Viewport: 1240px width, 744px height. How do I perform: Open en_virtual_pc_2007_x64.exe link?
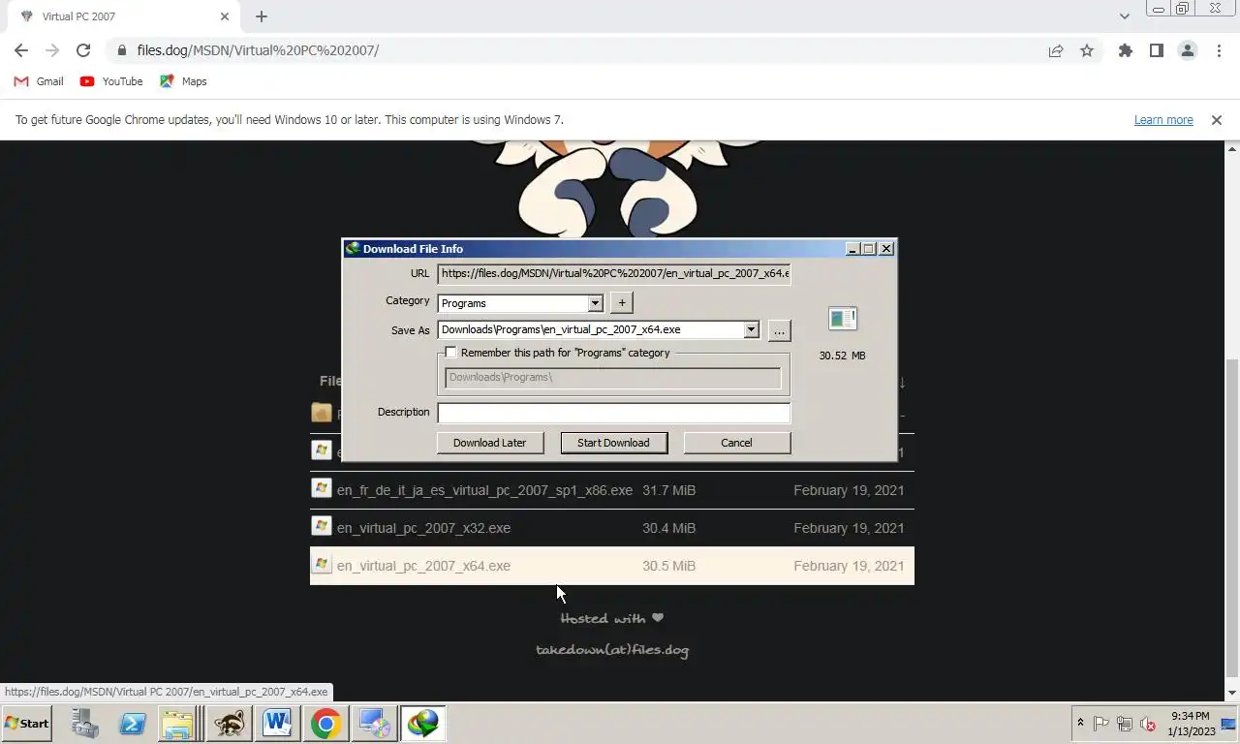coord(423,566)
